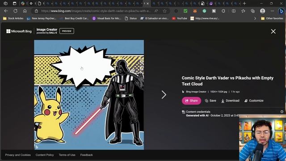Click the Customize button
The height and width of the screenshot is (161, 286).
point(254,101)
